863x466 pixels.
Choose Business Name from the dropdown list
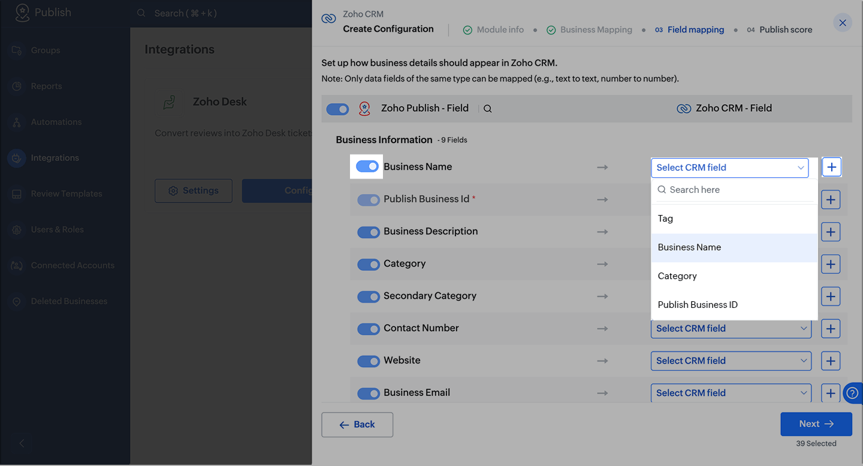[x=689, y=247]
